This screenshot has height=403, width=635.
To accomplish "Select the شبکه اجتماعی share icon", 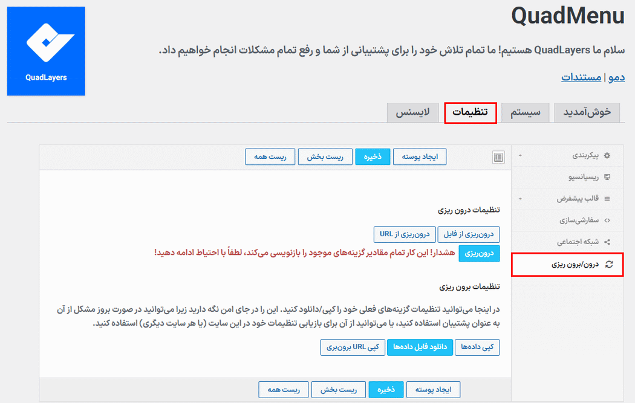I will point(608,242).
